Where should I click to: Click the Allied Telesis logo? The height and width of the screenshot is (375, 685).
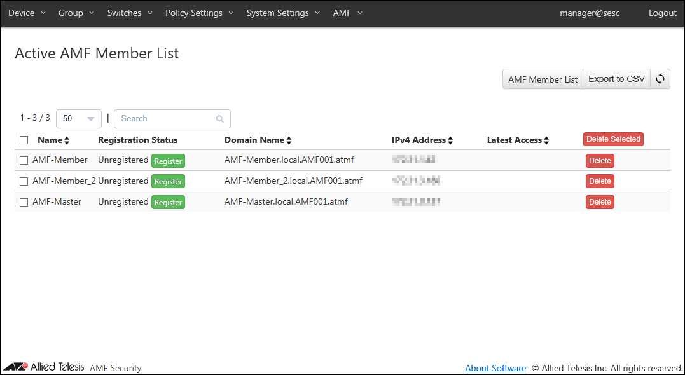tap(44, 367)
